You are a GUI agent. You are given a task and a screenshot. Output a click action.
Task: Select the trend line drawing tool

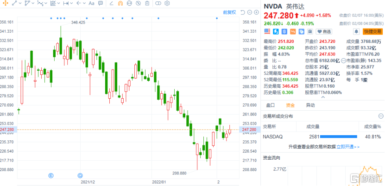[14, 3]
